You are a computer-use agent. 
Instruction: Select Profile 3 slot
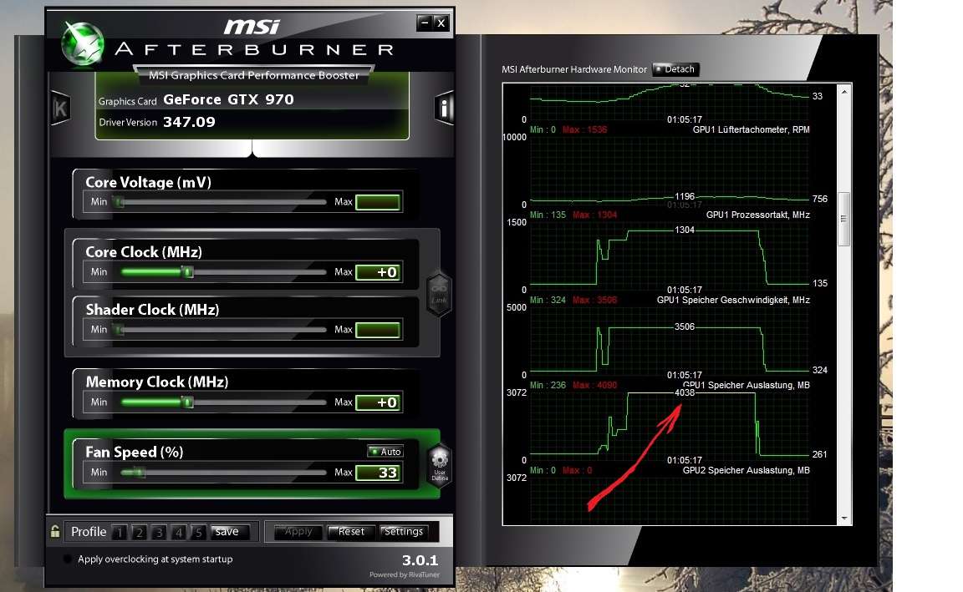click(x=159, y=532)
